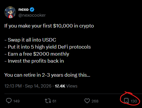Open the nexo profile avatar picture

coord(10,12)
